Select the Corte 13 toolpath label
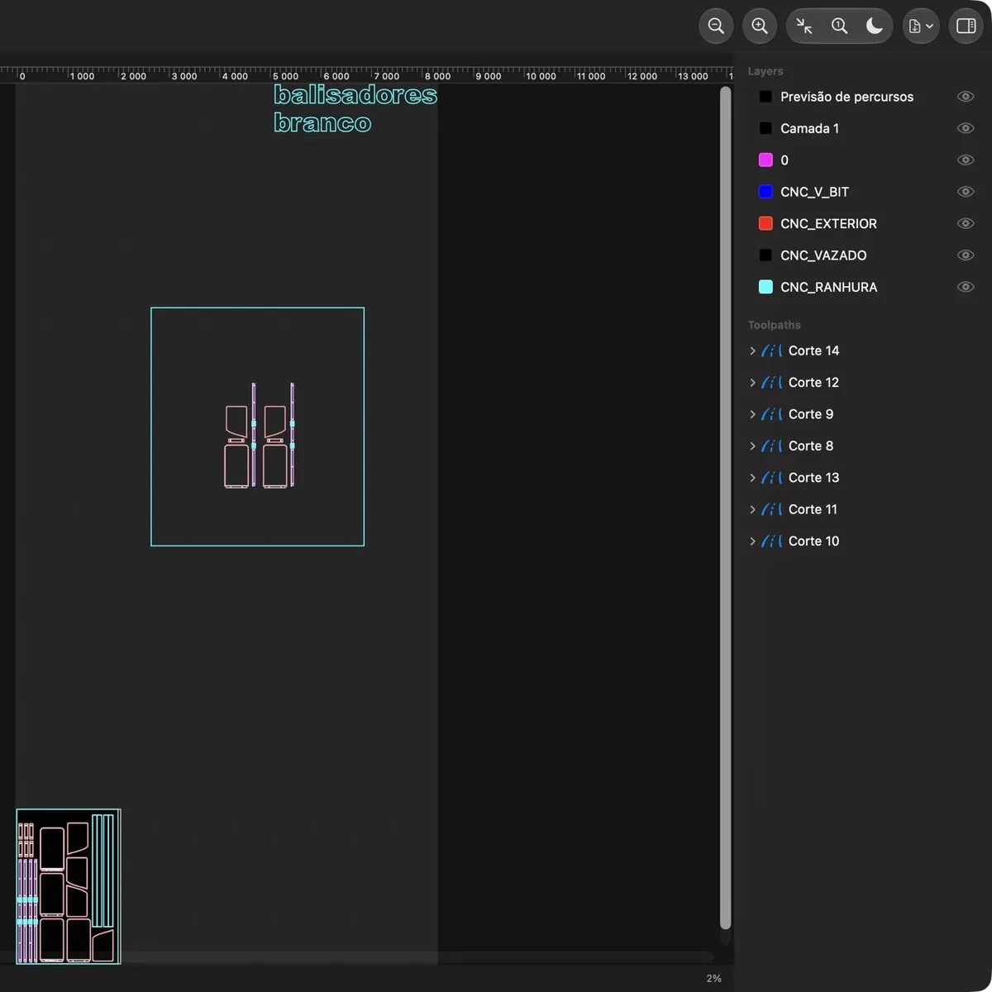Screen dimensions: 992x992 point(813,478)
